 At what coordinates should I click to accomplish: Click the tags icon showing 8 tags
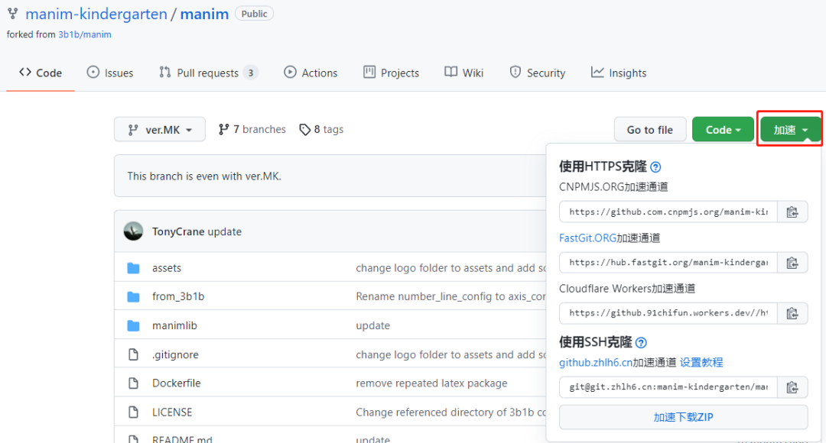[304, 129]
